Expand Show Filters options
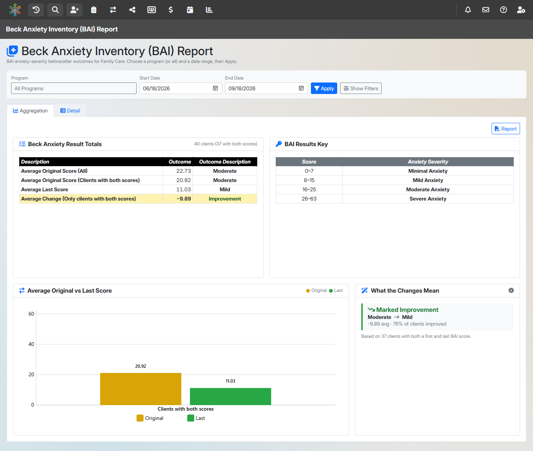This screenshot has height=451, width=533. pos(361,88)
